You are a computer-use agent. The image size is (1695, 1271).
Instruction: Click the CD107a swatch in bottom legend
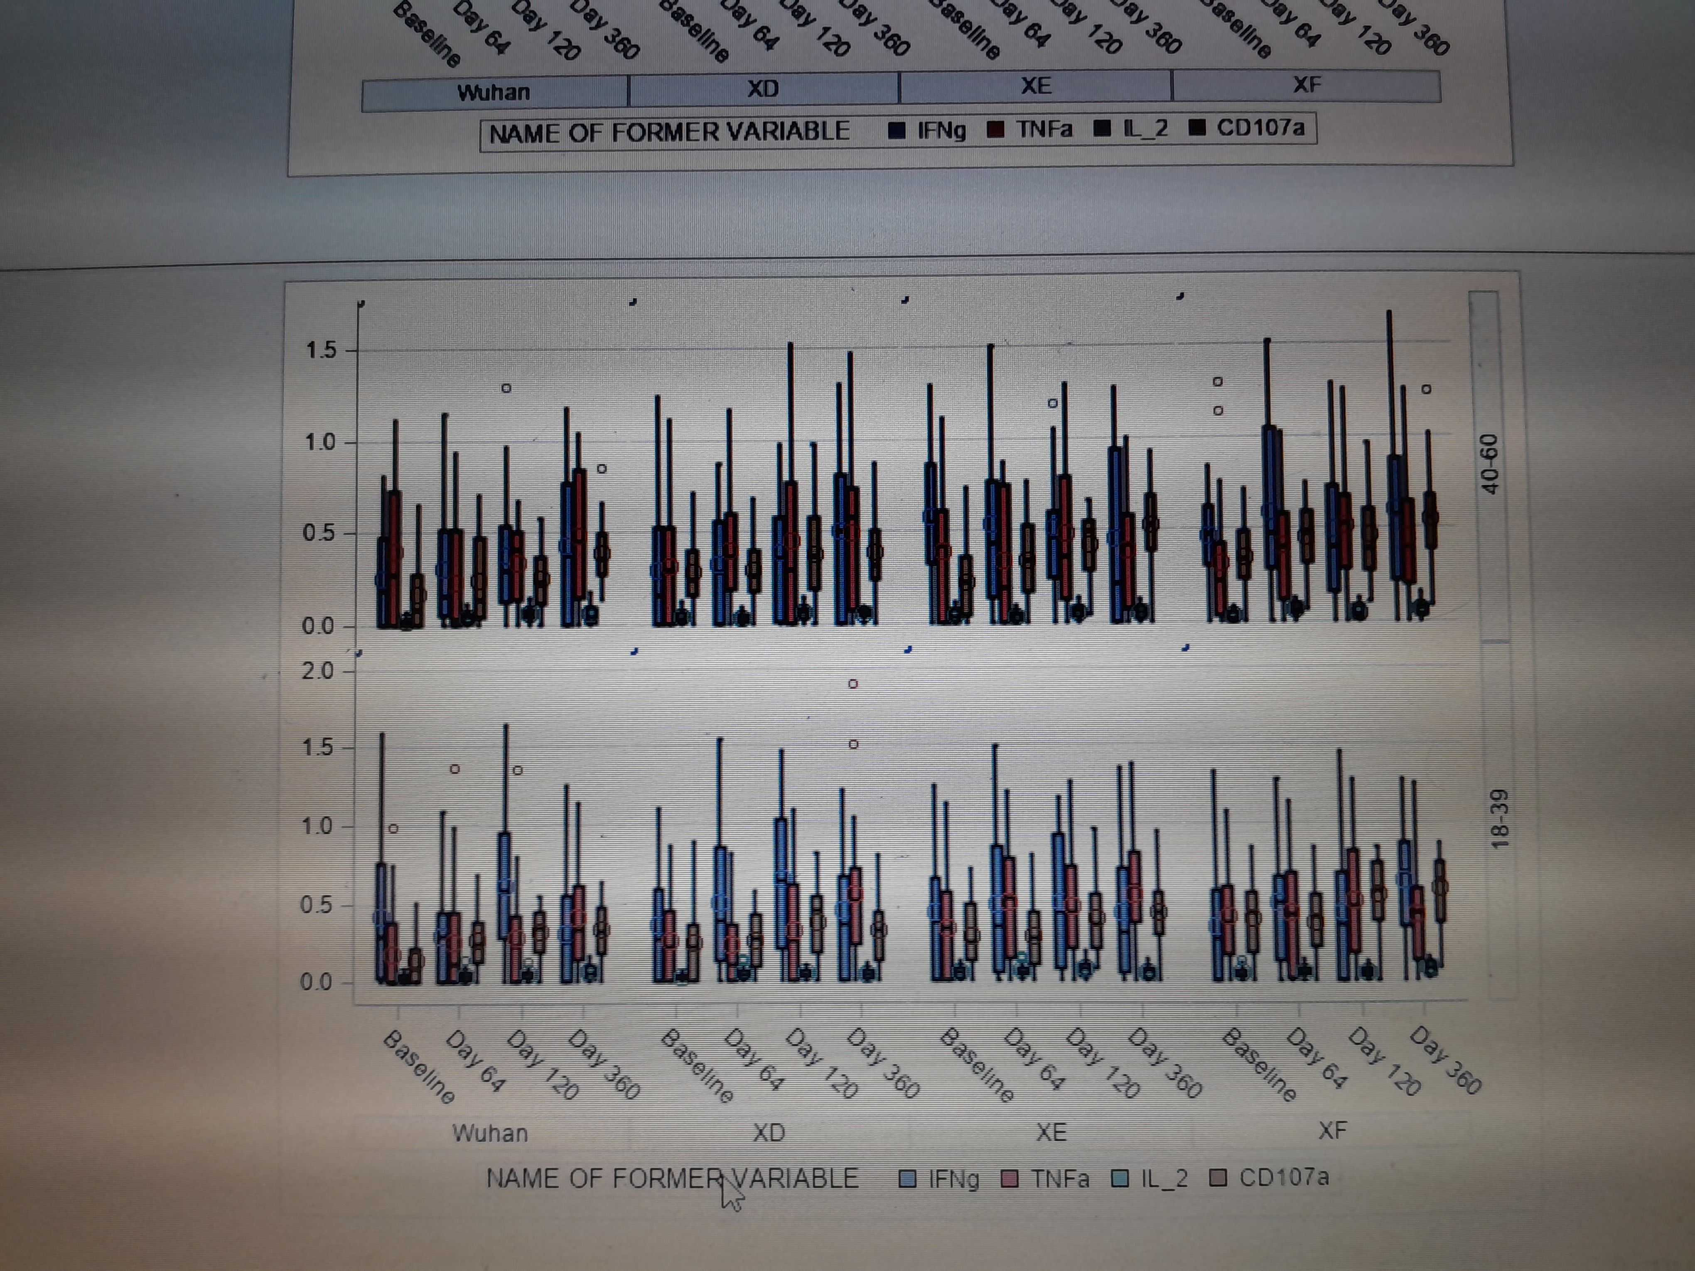tap(1218, 1178)
